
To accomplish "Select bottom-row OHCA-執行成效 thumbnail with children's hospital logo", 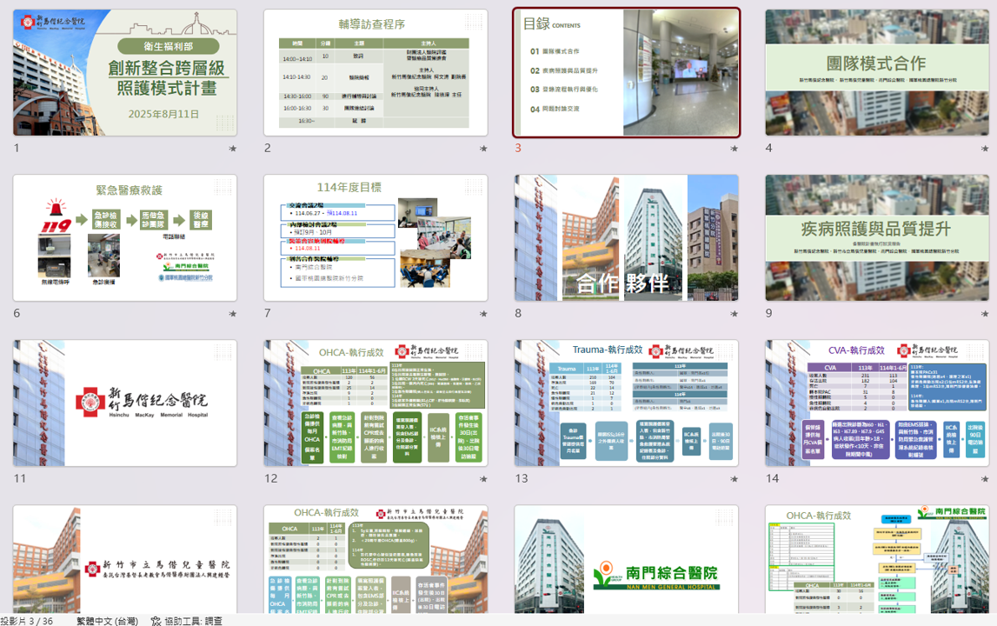I will coord(376,559).
